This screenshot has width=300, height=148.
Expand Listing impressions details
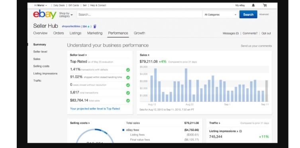click(224, 131)
